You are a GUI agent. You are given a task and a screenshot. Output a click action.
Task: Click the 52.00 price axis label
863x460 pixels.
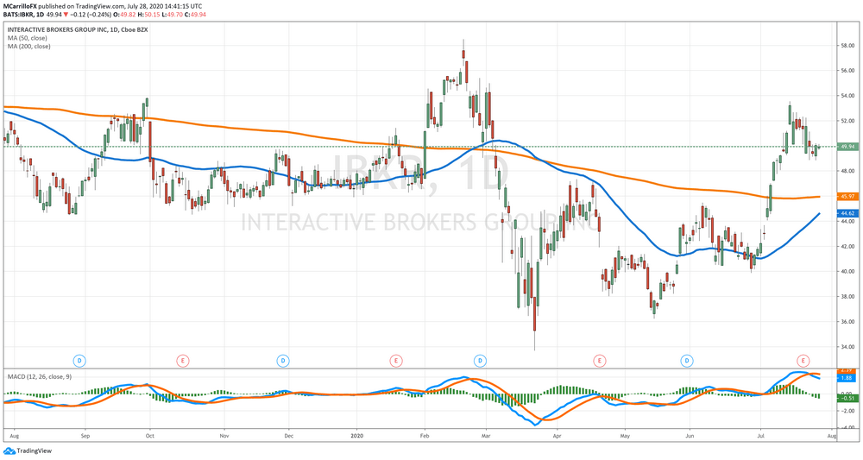[847, 121]
